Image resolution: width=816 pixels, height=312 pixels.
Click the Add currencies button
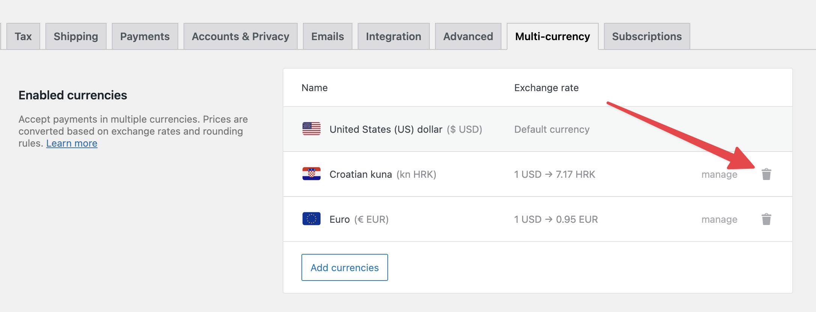click(x=345, y=267)
